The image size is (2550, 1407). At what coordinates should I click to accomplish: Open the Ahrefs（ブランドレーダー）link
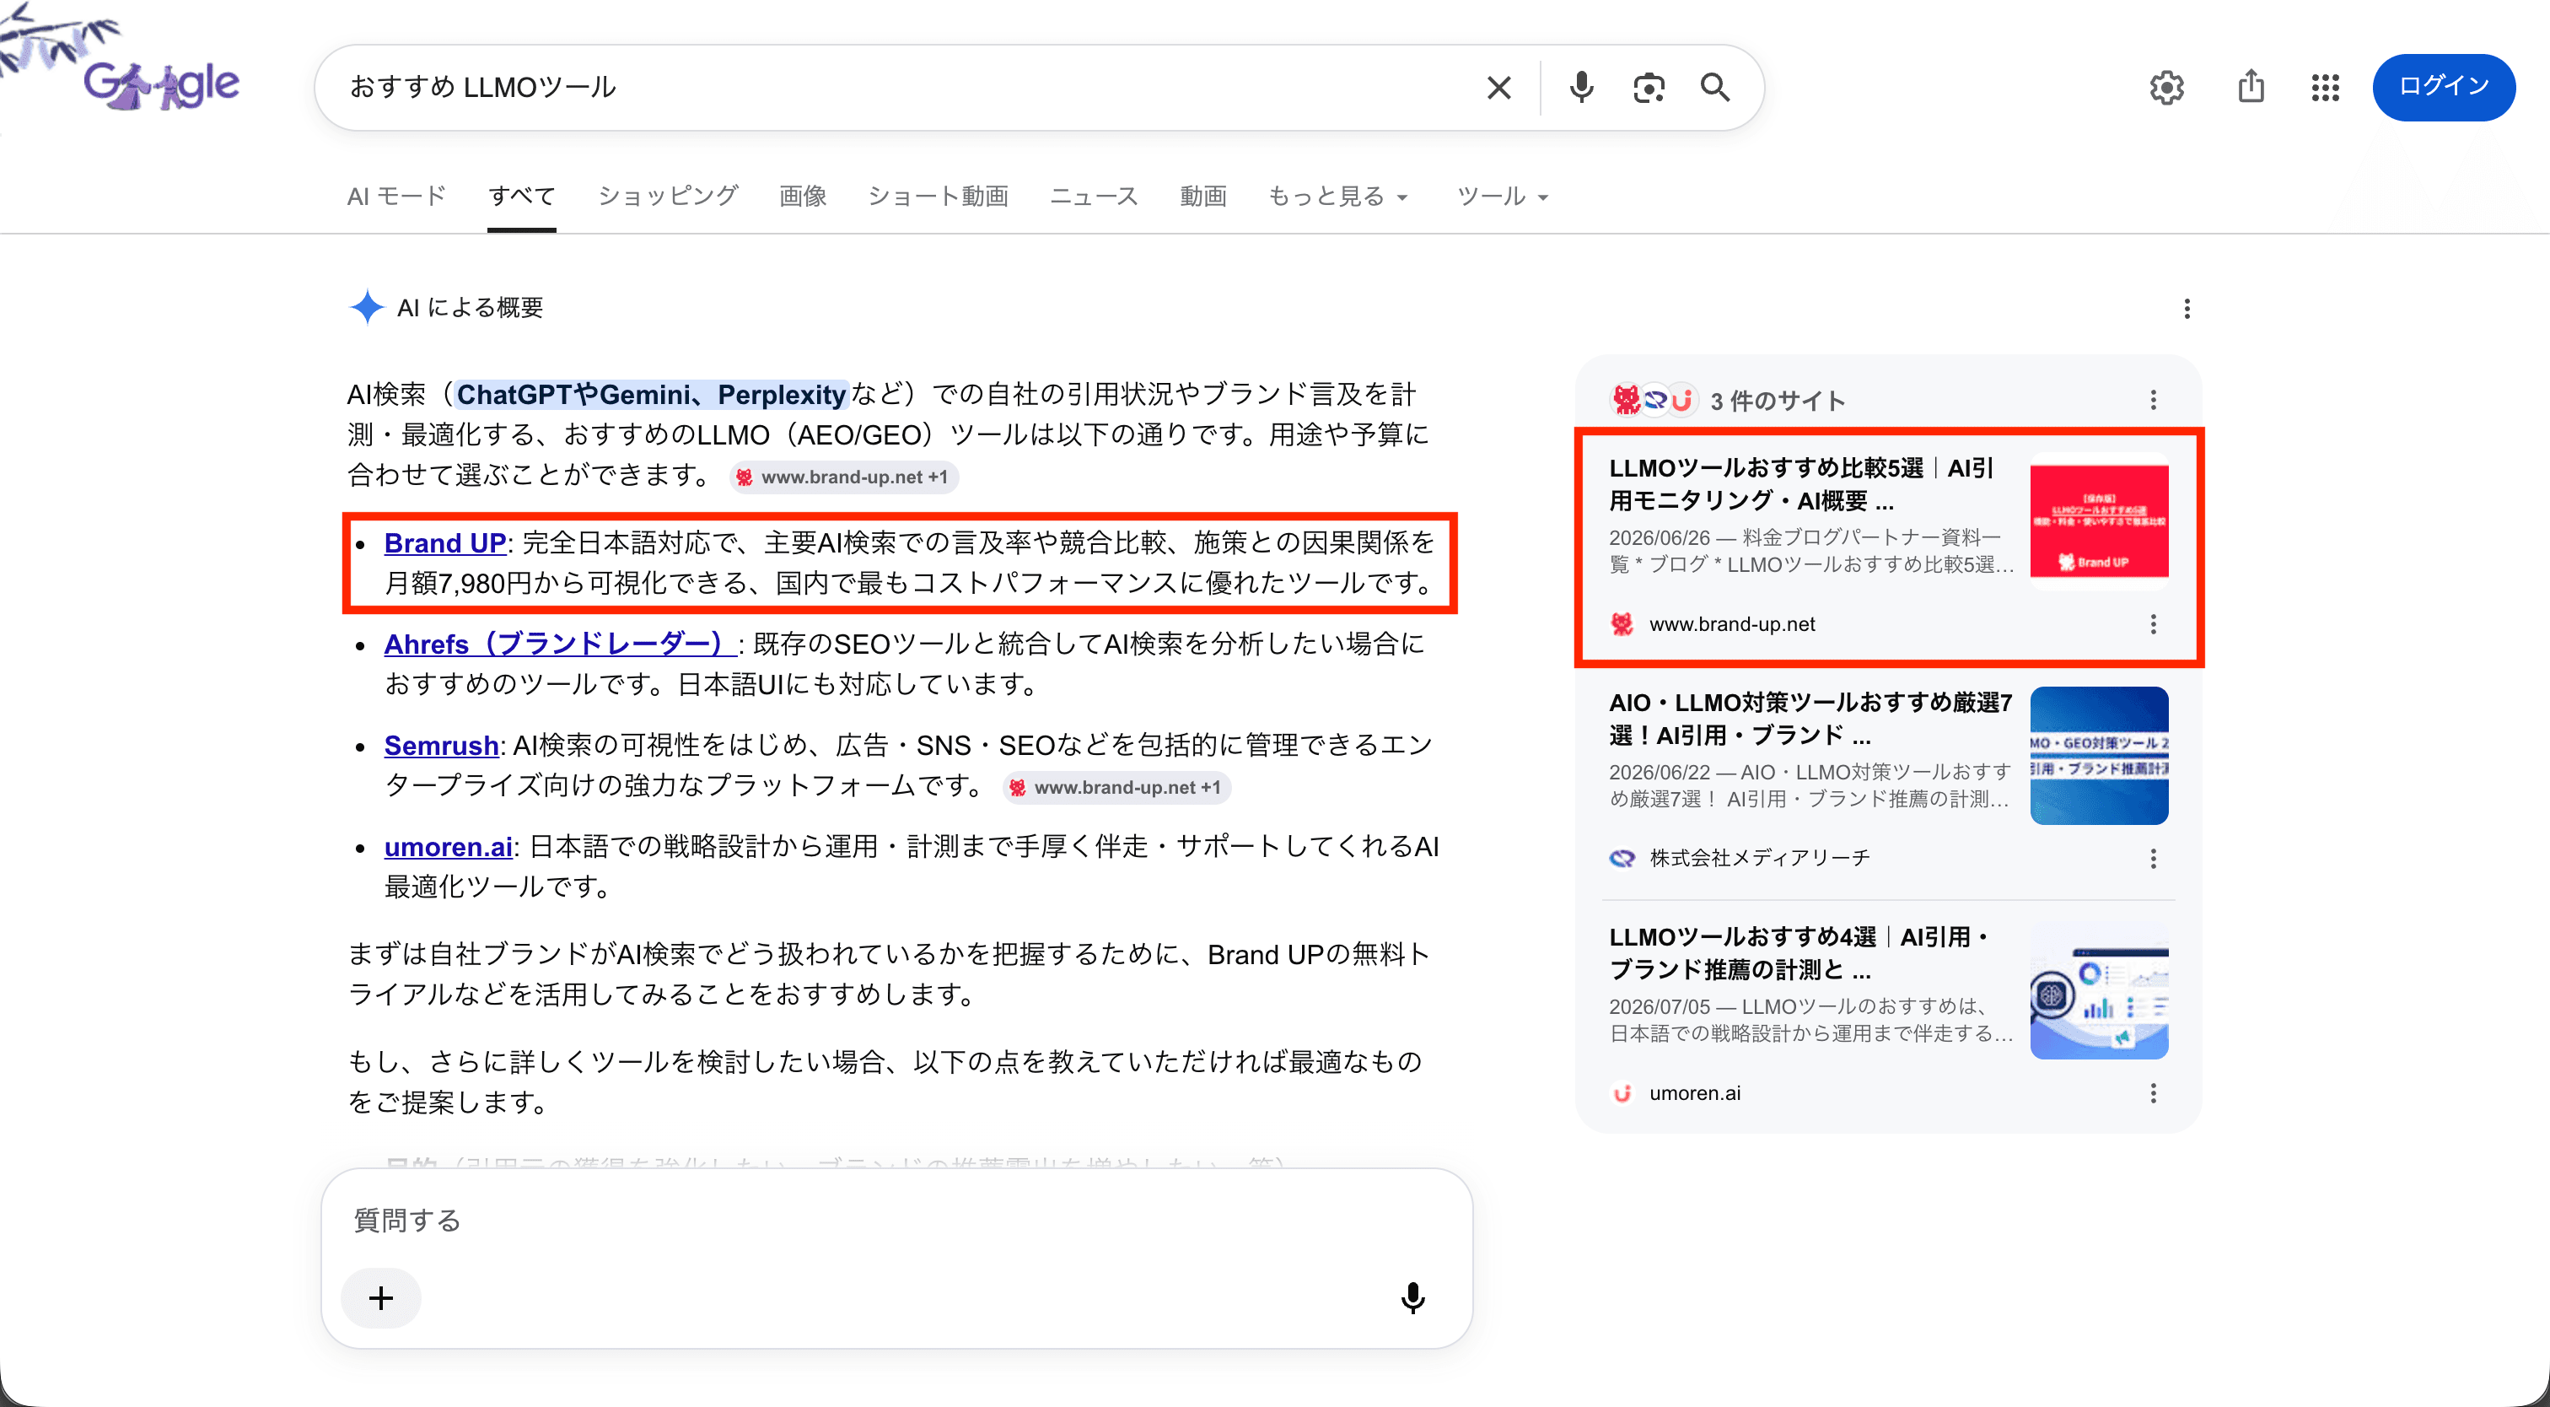559,644
